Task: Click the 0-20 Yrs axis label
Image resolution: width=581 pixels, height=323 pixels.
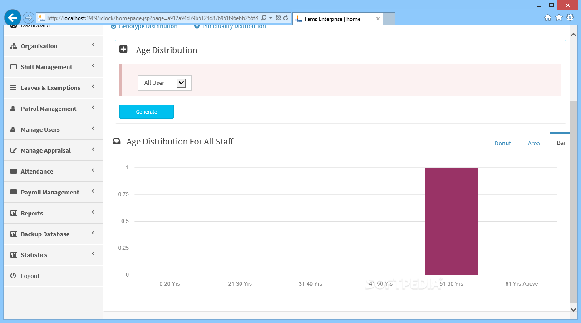Action: coord(170,284)
